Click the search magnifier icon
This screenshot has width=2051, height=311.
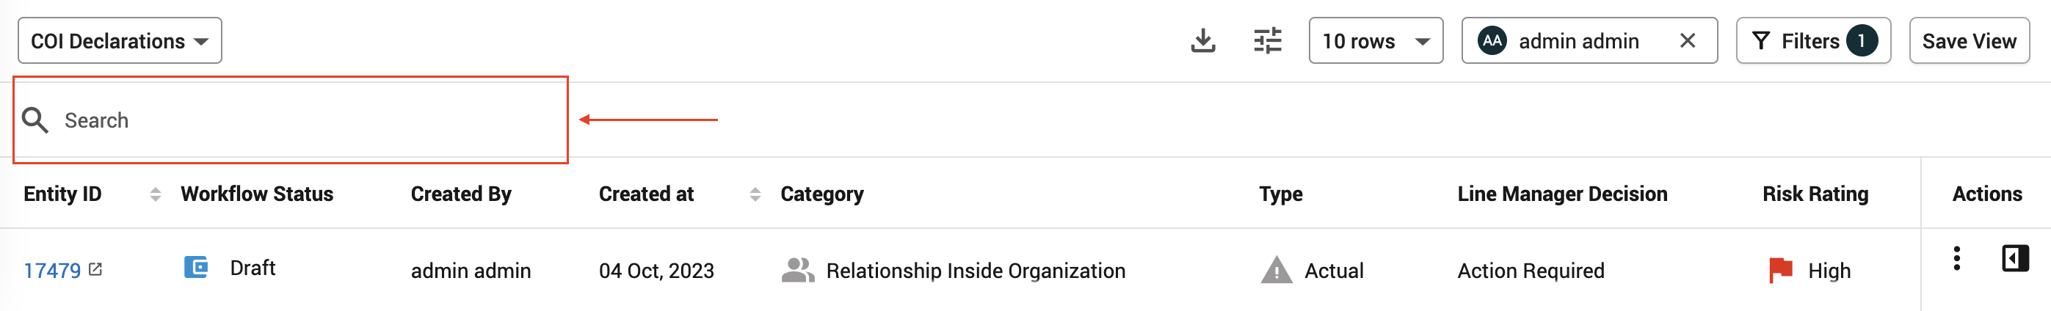pos(35,120)
